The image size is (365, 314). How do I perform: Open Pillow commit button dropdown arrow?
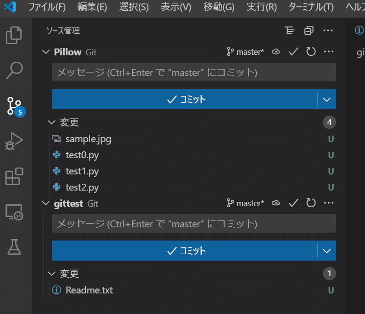(327, 99)
